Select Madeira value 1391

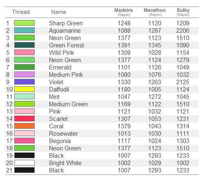(124, 45)
